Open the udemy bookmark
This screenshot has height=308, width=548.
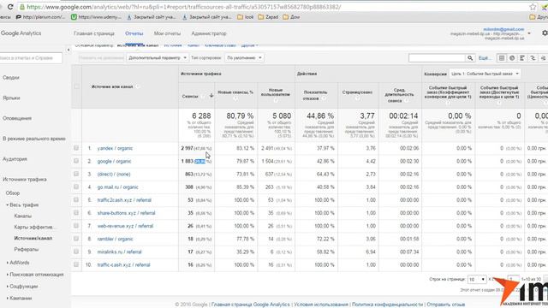tap(97, 17)
